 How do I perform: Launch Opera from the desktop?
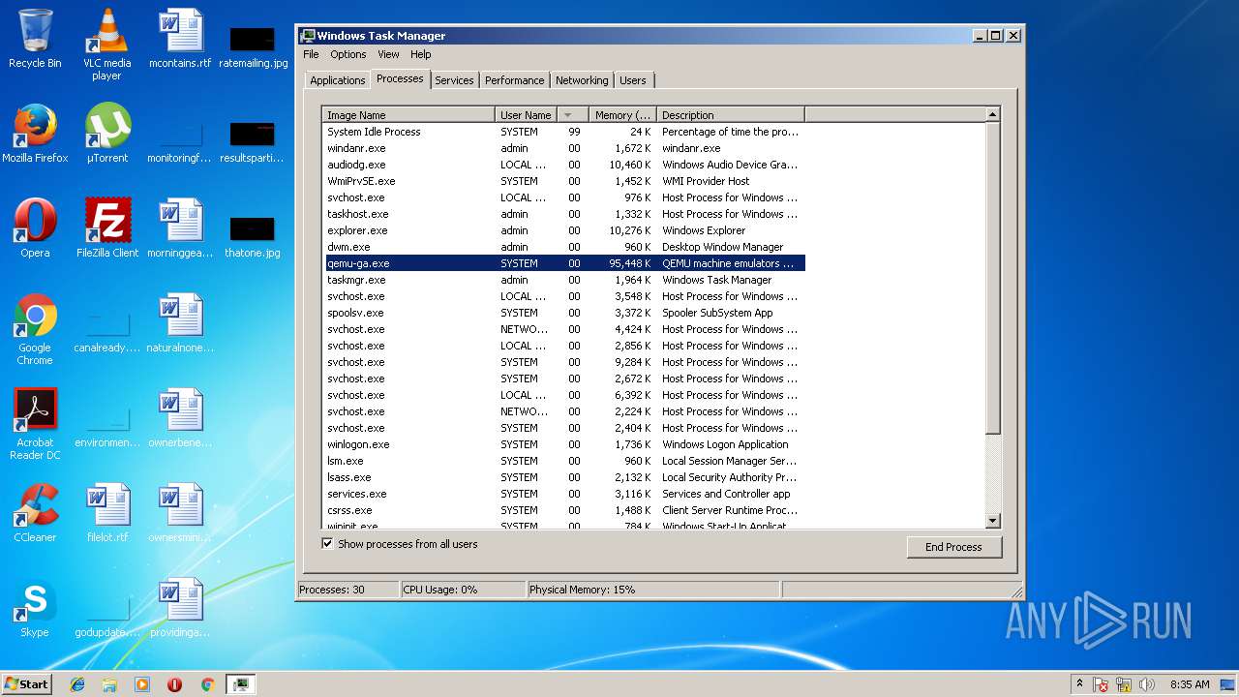(x=35, y=228)
